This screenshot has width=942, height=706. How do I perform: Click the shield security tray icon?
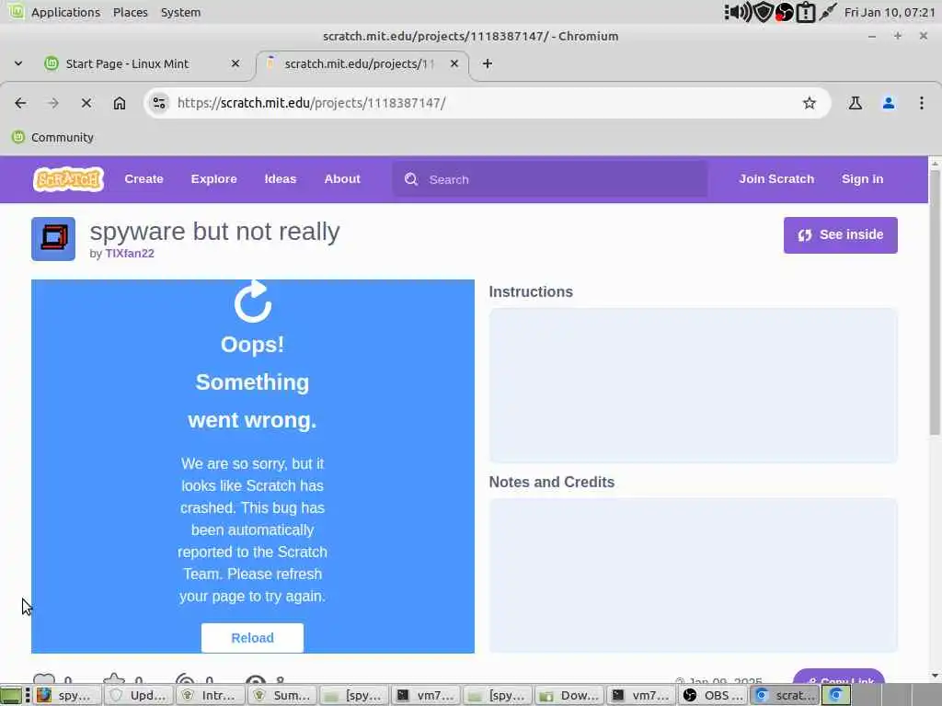(x=763, y=12)
